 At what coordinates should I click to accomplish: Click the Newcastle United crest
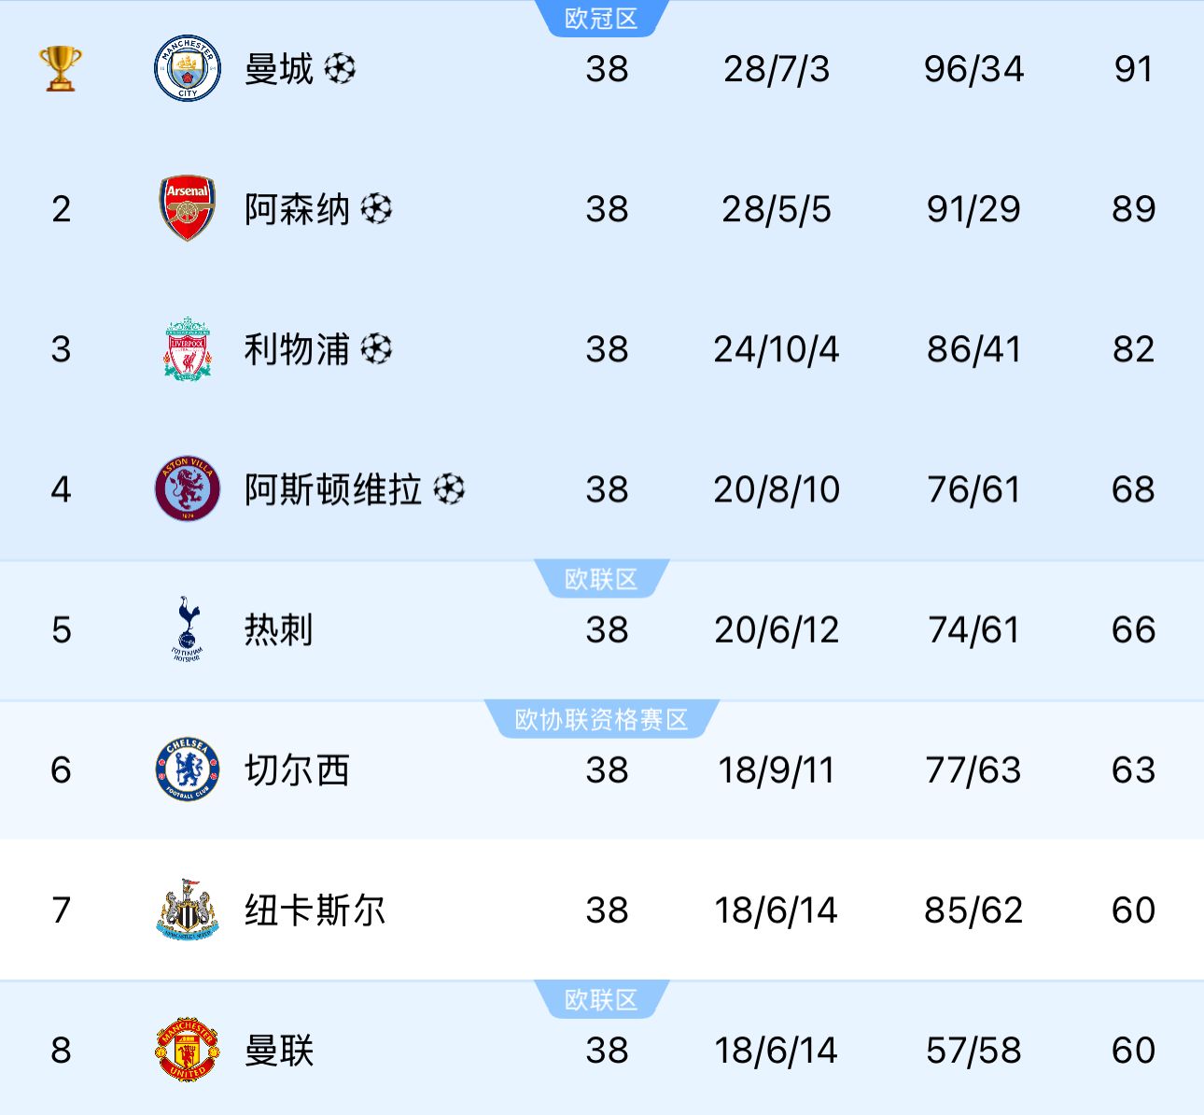click(188, 910)
